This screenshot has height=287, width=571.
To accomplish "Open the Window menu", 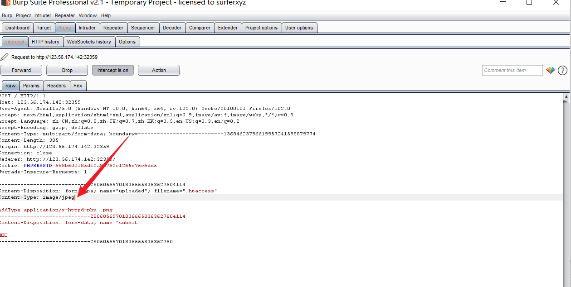I will pyautogui.click(x=88, y=15).
